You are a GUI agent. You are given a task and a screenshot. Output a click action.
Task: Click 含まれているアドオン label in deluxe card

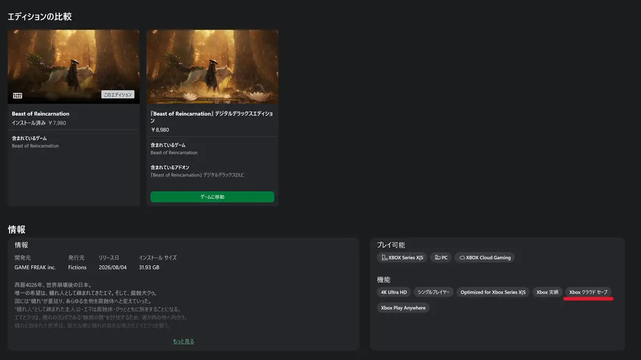170,167
